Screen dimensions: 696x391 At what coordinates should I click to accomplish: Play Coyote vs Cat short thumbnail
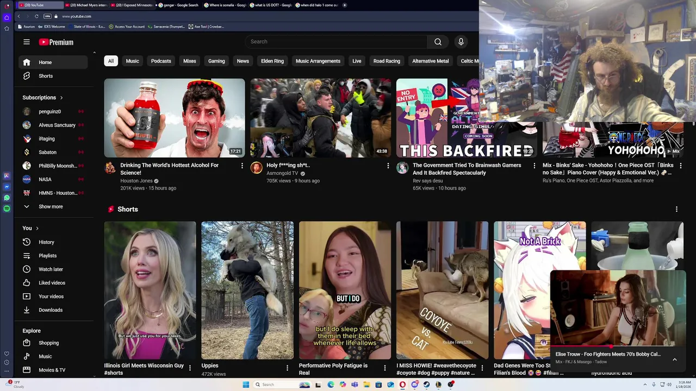point(442,291)
